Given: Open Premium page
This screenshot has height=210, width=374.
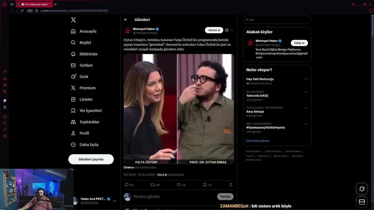Looking at the screenshot, I should tap(83, 88).
